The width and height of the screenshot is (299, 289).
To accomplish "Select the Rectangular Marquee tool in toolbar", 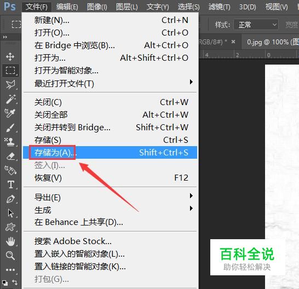I will (x=10, y=71).
